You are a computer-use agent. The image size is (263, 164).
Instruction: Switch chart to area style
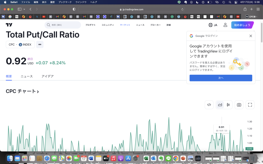(x=220, y=105)
